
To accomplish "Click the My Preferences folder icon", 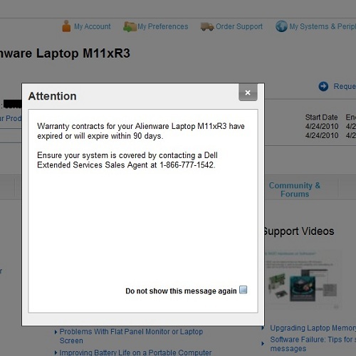I will click(x=130, y=26).
